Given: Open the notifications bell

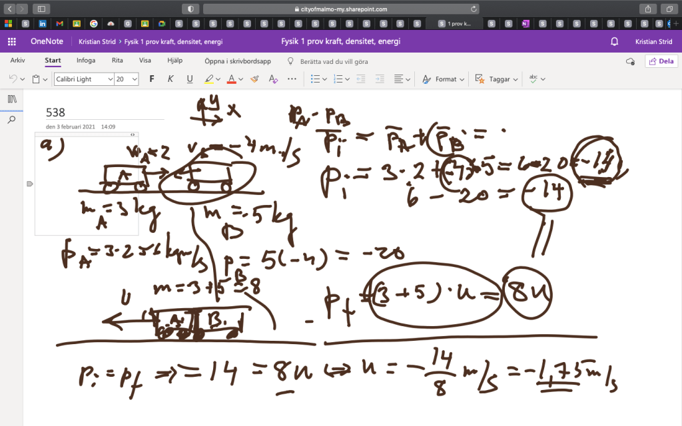Looking at the screenshot, I should coord(614,41).
